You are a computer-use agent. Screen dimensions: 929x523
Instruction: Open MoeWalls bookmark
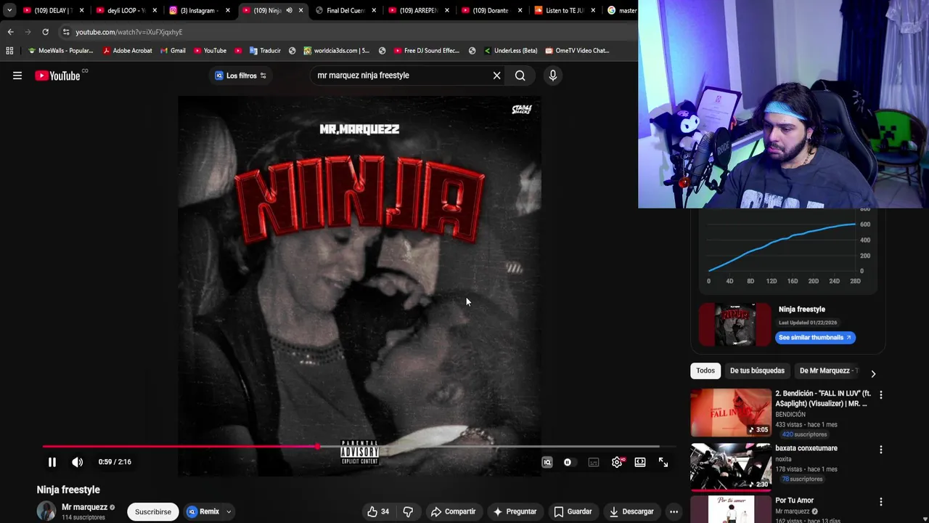(x=60, y=51)
